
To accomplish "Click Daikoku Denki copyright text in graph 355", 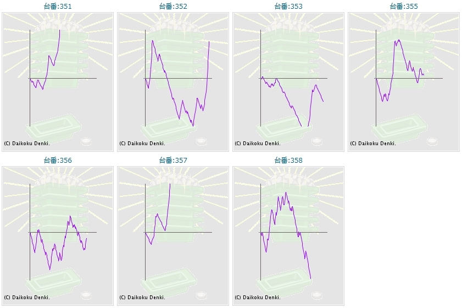I will [373, 144].
